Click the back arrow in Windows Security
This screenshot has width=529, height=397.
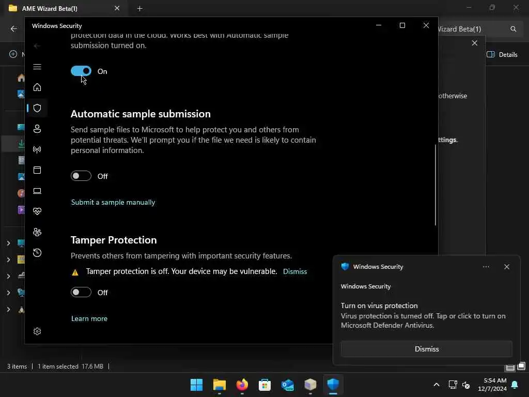[37, 46]
